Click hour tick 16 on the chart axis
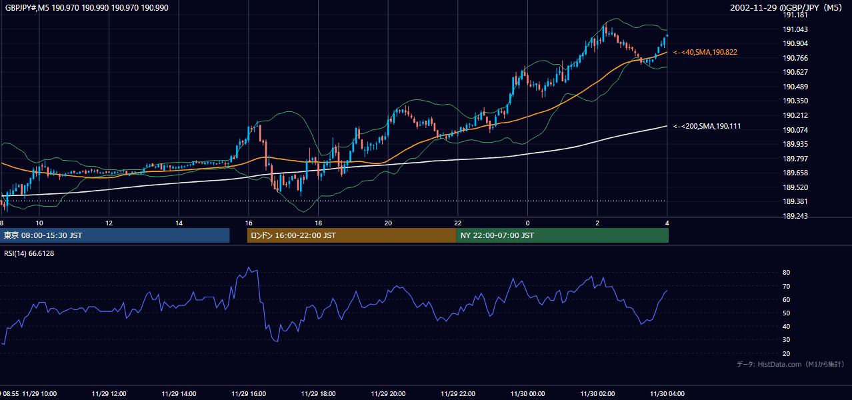The image size is (852, 400). click(x=249, y=223)
